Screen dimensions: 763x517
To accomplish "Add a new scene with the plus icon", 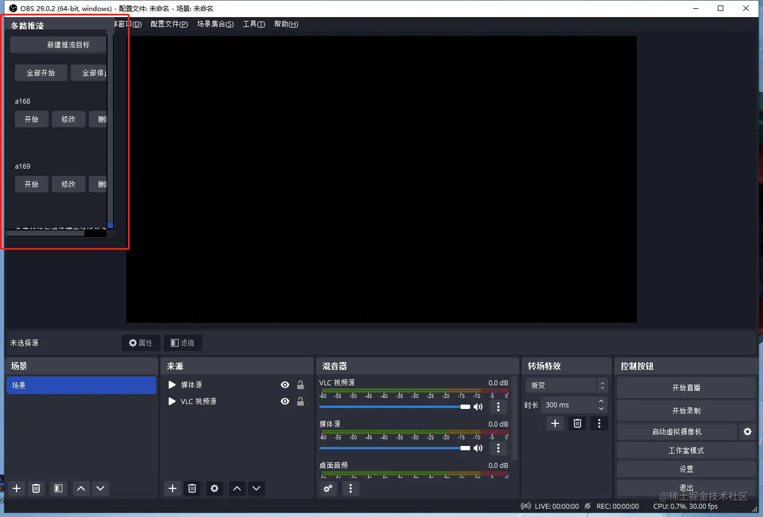I will (17, 488).
